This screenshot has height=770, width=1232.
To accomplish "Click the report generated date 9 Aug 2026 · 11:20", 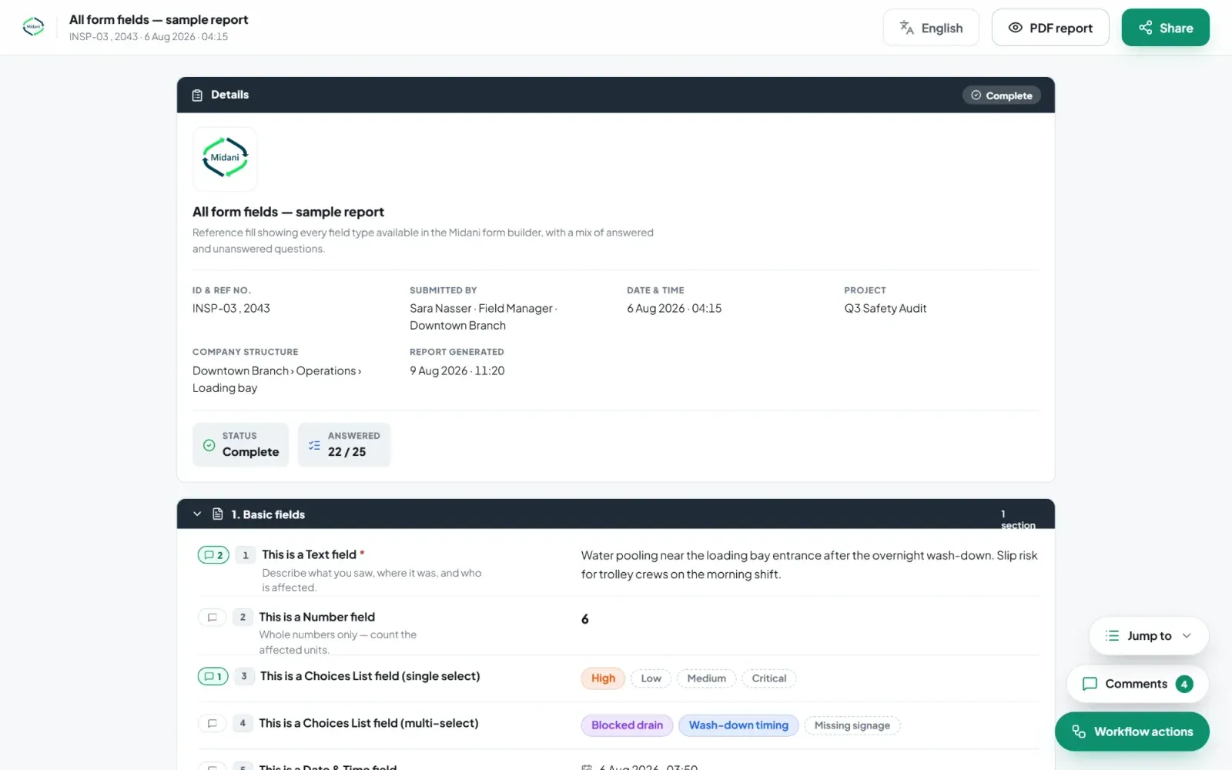I will point(457,370).
